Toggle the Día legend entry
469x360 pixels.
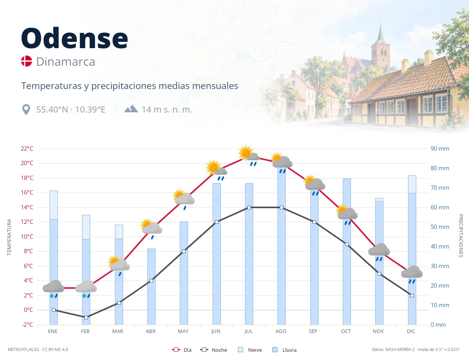[x=182, y=350]
